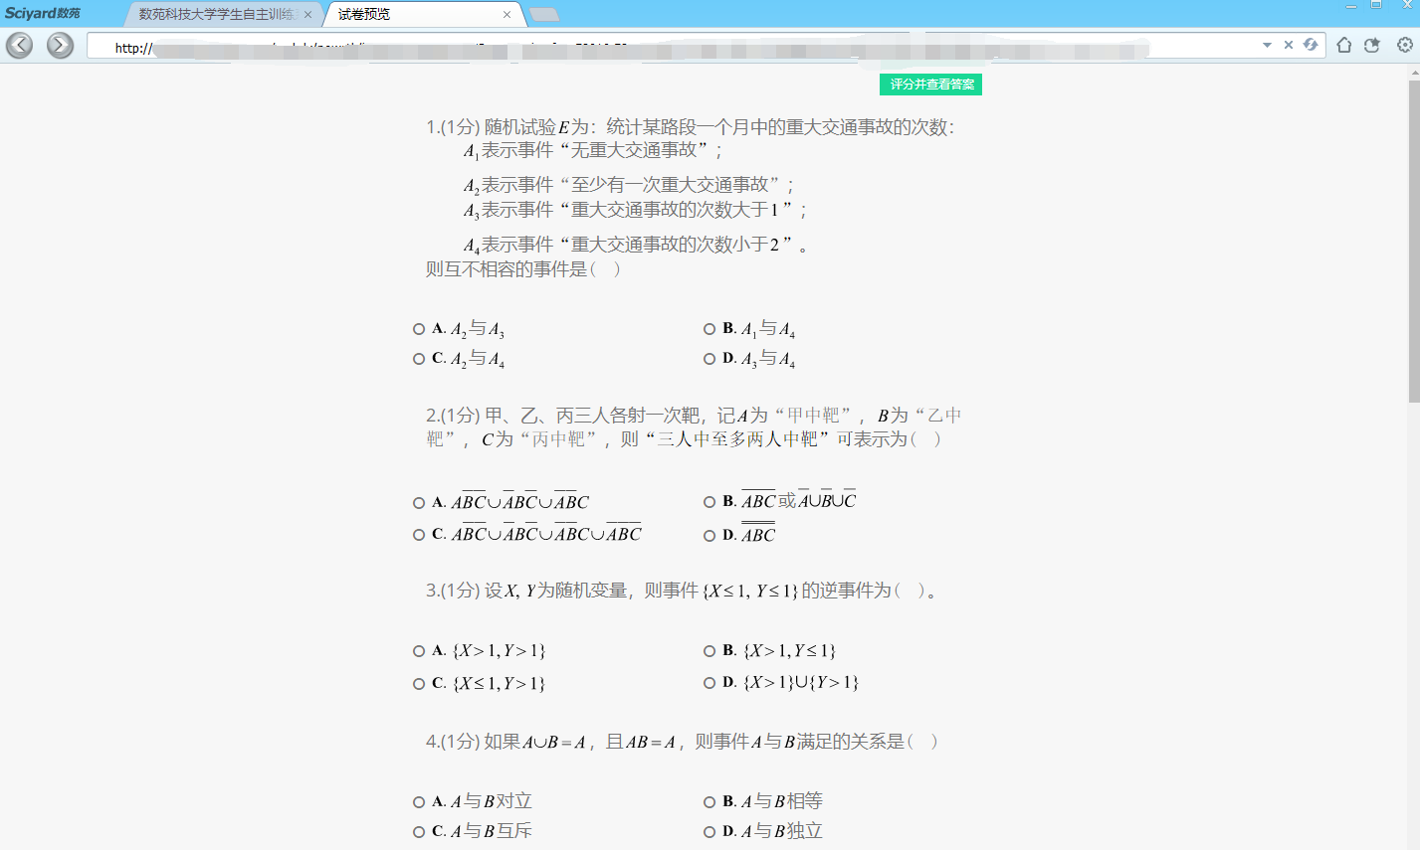This screenshot has height=850, width=1420.
Task: Click line A1表示事件“无重大交通事故”
Action: (592, 150)
